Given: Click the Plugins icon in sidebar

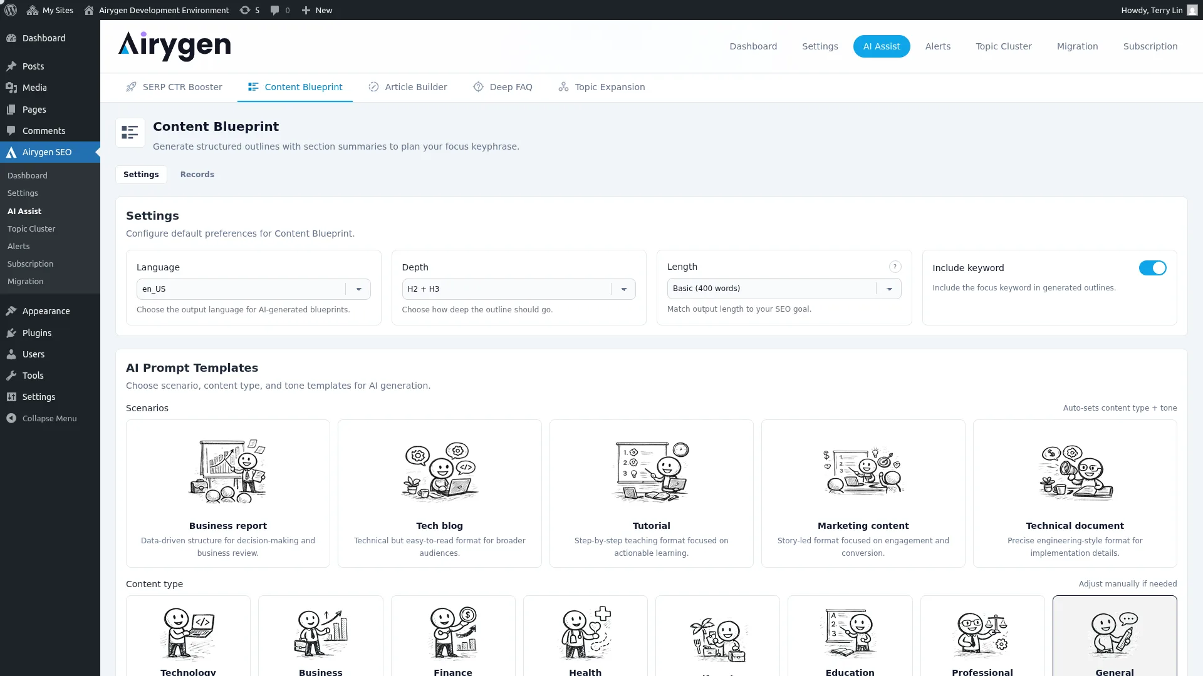Looking at the screenshot, I should (x=11, y=333).
